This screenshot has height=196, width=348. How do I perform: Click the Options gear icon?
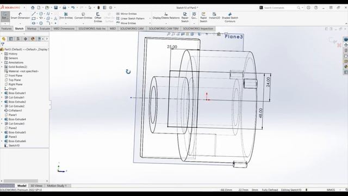[110, 8]
